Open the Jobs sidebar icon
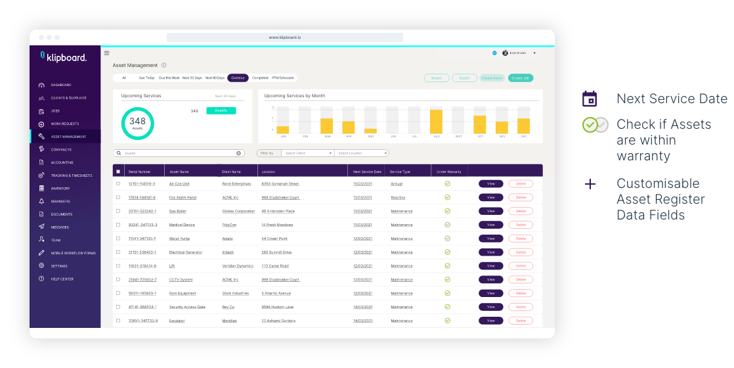734x368 pixels. point(41,111)
